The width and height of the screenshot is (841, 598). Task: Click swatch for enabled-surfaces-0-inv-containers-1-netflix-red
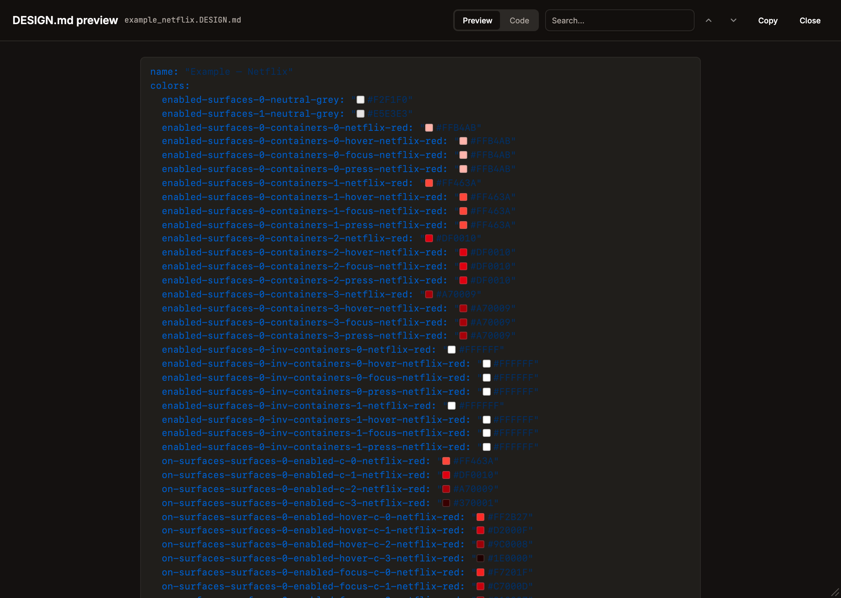point(452,406)
